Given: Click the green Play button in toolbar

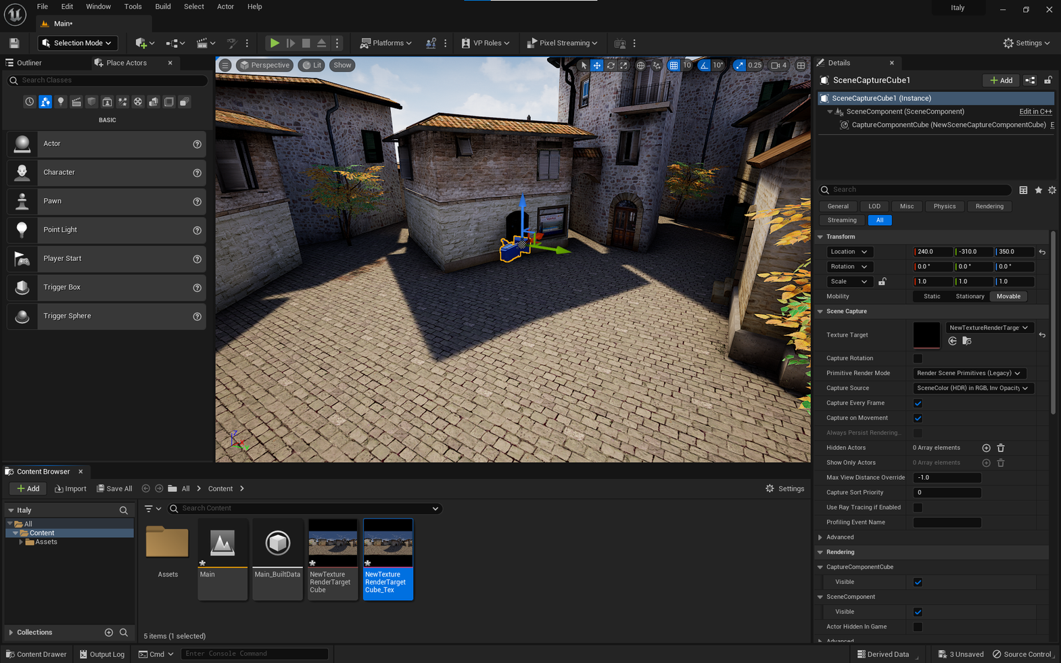Looking at the screenshot, I should click(x=275, y=43).
